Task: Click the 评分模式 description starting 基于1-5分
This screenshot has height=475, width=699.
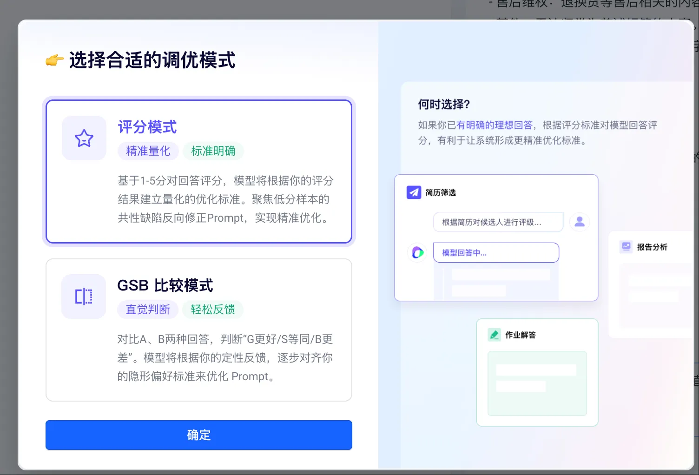Action: pyautogui.click(x=226, y=199)
